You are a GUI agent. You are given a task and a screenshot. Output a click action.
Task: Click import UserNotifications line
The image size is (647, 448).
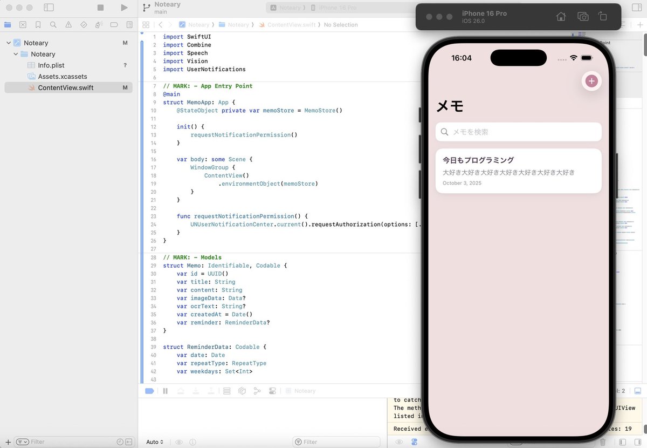[x=204, y=69]
